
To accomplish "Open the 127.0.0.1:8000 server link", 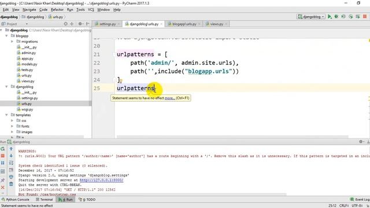I will click(x=102, y=180).
